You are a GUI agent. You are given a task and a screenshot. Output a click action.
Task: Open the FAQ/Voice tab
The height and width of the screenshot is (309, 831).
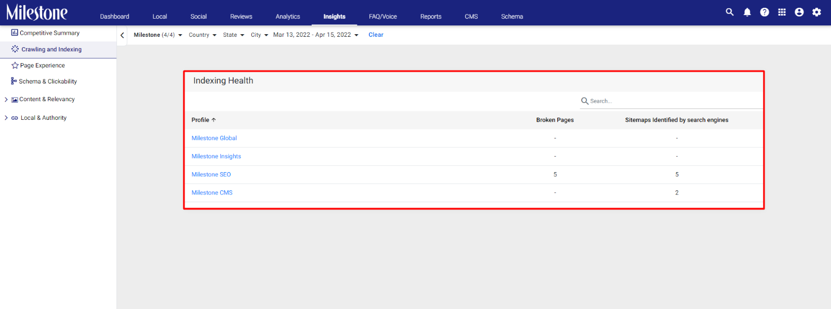coord(383,17)
